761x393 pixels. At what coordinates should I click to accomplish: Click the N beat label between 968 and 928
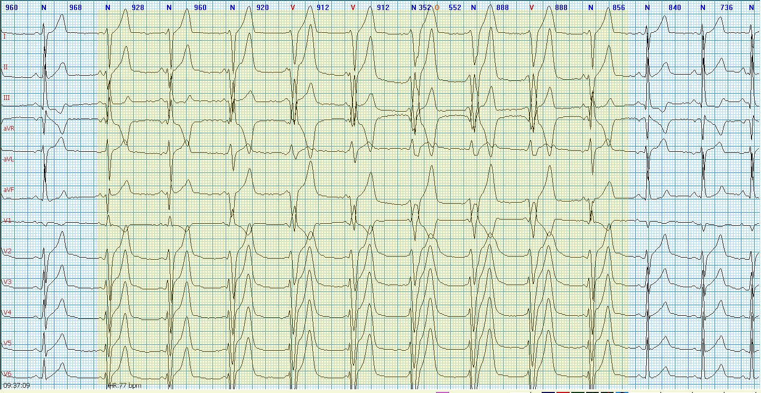tap(108, 7)
